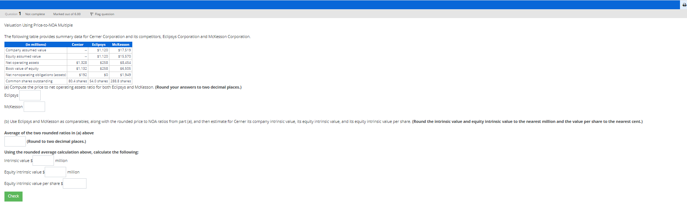Image resolution: width=687 pixels, height=203 pixels.
Task: Click the '(in millions)' table header
Action: click(36, 45)
